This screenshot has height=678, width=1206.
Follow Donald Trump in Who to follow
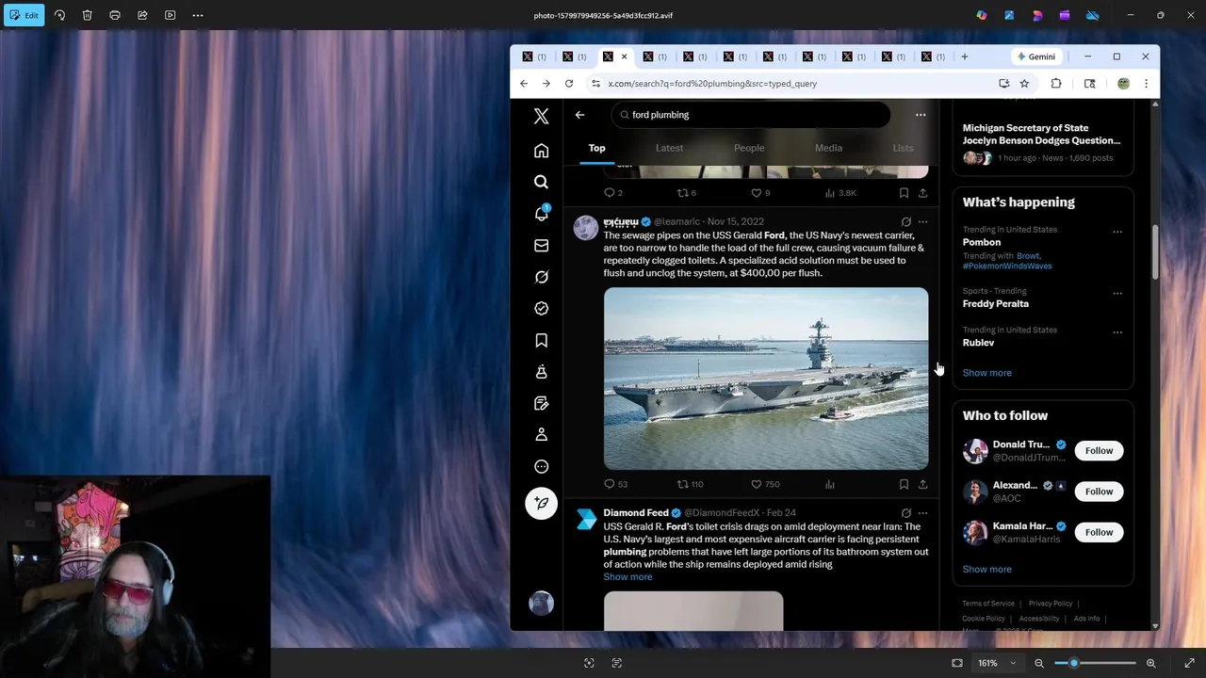point(1099,451)
